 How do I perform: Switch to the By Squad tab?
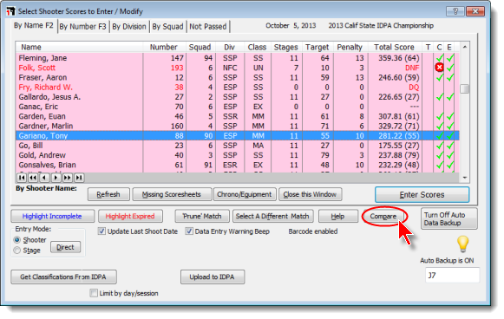pos(167,27)
